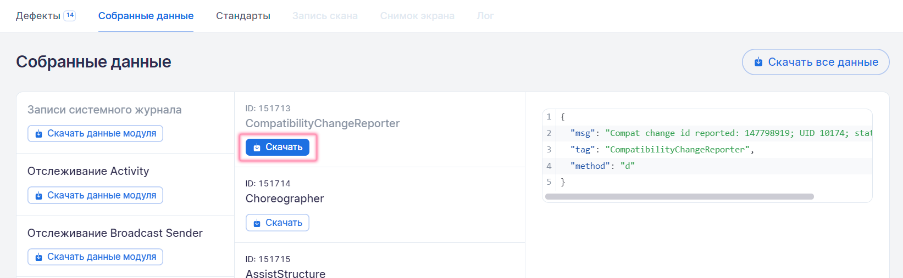The width and height of the screenshot is (903, 278).
Task: Switch to the Собранные данные tab
Action: coord(146,16)
